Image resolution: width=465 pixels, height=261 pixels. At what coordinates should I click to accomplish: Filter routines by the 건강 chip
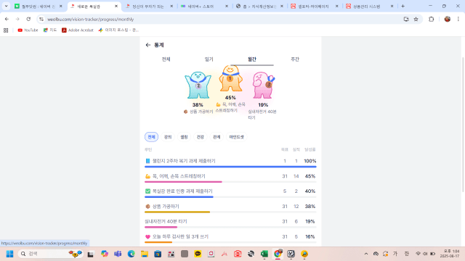201,137
